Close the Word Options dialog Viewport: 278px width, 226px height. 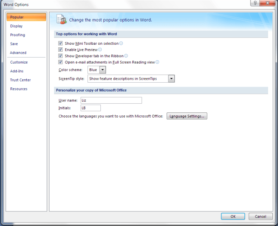[x=267, y=3]
